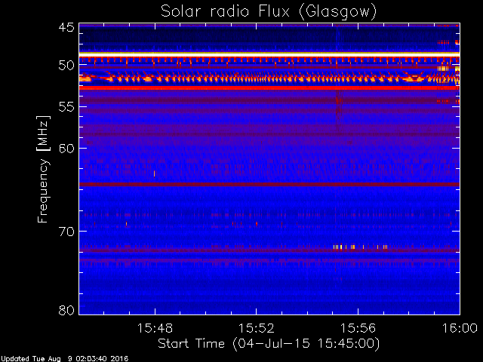
Task: Click the 55 MHz frequency axis label
Action: click(x=66, y=107)
